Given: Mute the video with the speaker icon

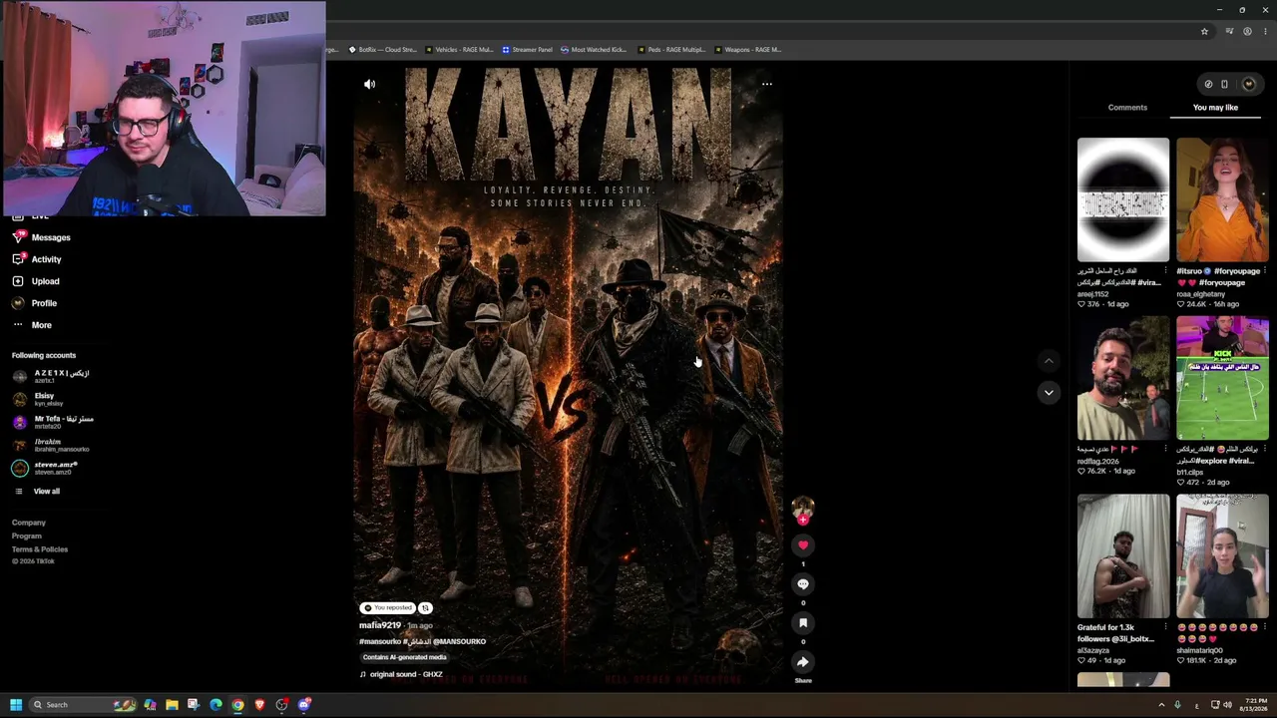Looking at the screenshot, I should pos(369,85).
